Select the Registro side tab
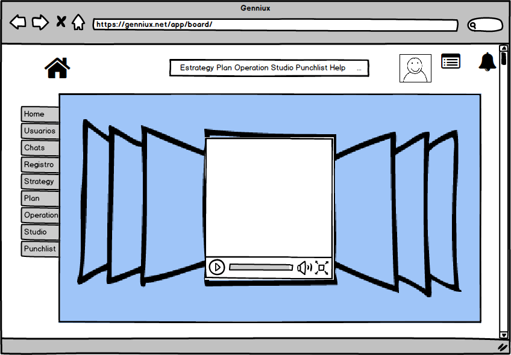The width and height of the screenshot is (511, 355). [x=40, y=165]
